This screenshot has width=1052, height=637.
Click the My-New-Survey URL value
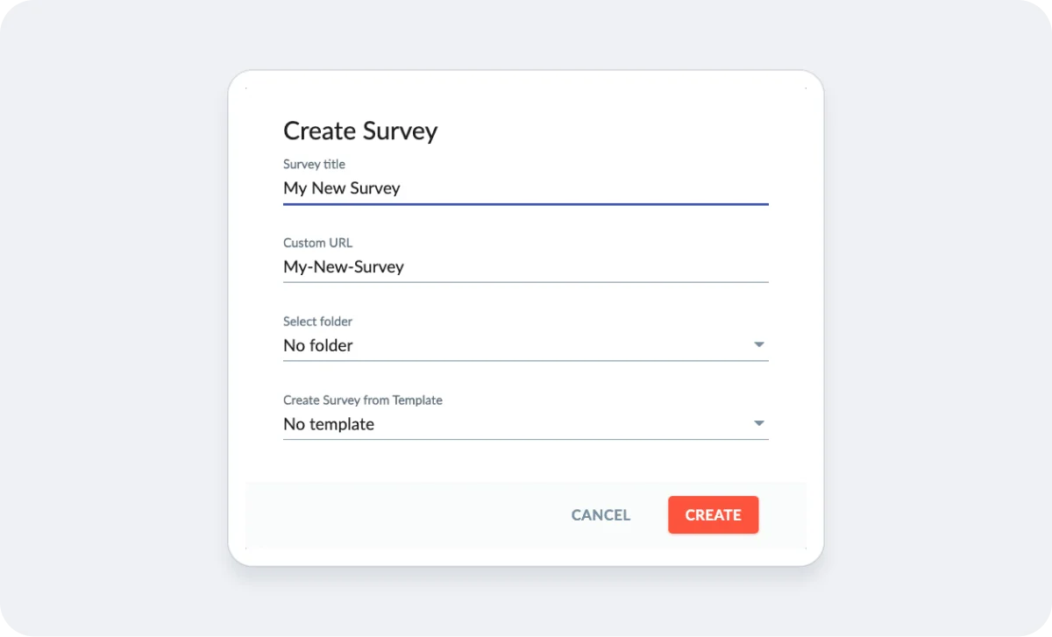[x=343, y=266]
